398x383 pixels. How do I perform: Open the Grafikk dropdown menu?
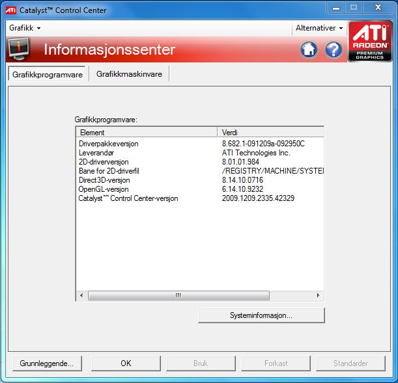point(25,28)
